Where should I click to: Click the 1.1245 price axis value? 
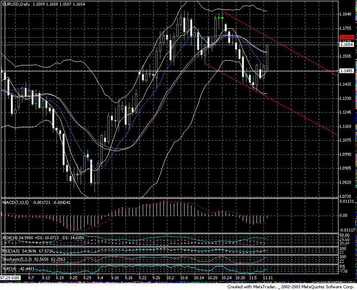pyautogui.click(x=345, y=112)
